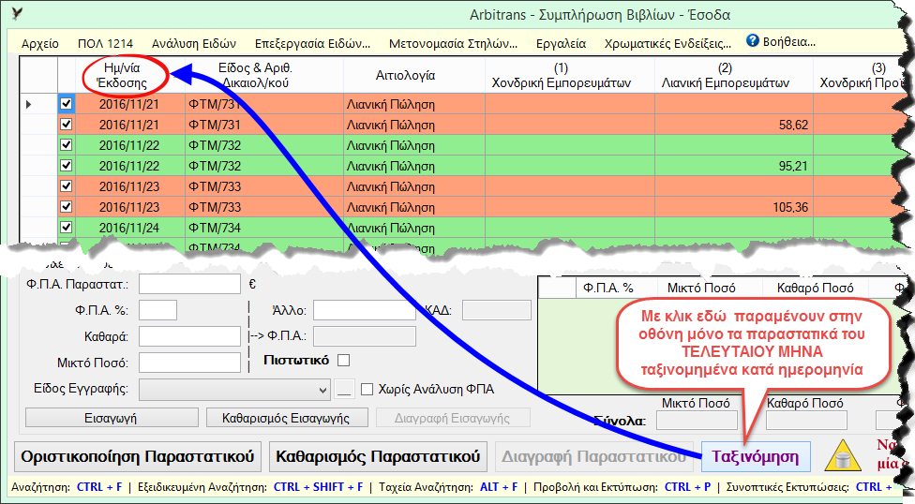Click Λιανική Πώληση in the 95,21 row

tap(414, 166)
